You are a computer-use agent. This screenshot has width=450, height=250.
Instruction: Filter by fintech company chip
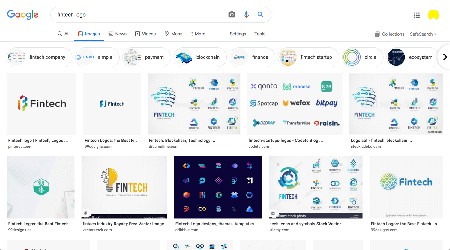point(40,57)
